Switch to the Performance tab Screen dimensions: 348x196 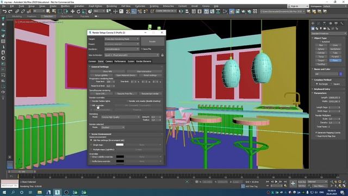pyautogui.click(x=120, y=62)
